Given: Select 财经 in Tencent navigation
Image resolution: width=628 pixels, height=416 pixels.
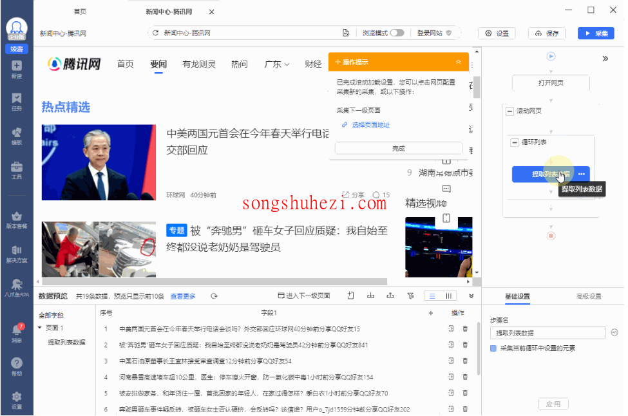Looking at the screenshot, I should [x=313, y=64].
